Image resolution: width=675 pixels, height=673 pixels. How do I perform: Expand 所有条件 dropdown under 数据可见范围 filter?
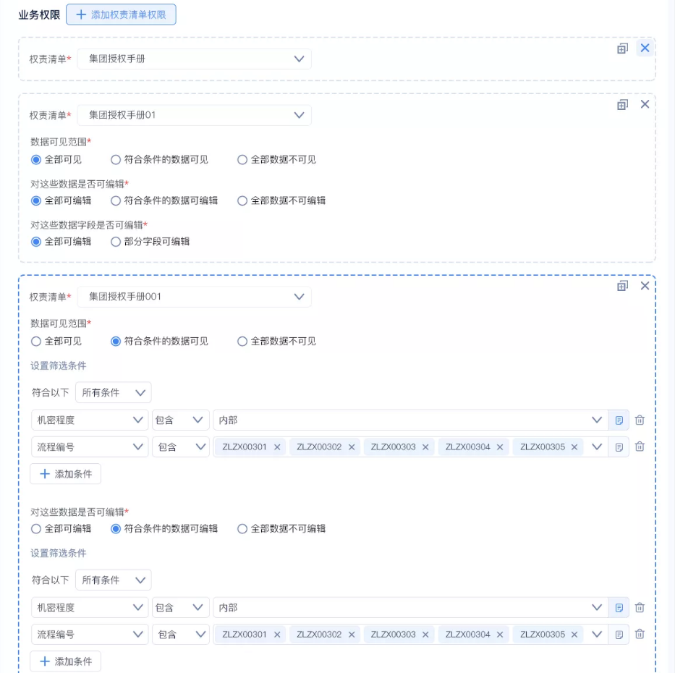coord(113,393)
